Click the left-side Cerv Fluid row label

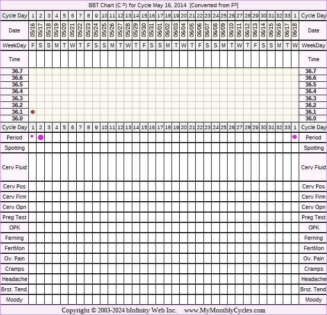tap(14, 167)
